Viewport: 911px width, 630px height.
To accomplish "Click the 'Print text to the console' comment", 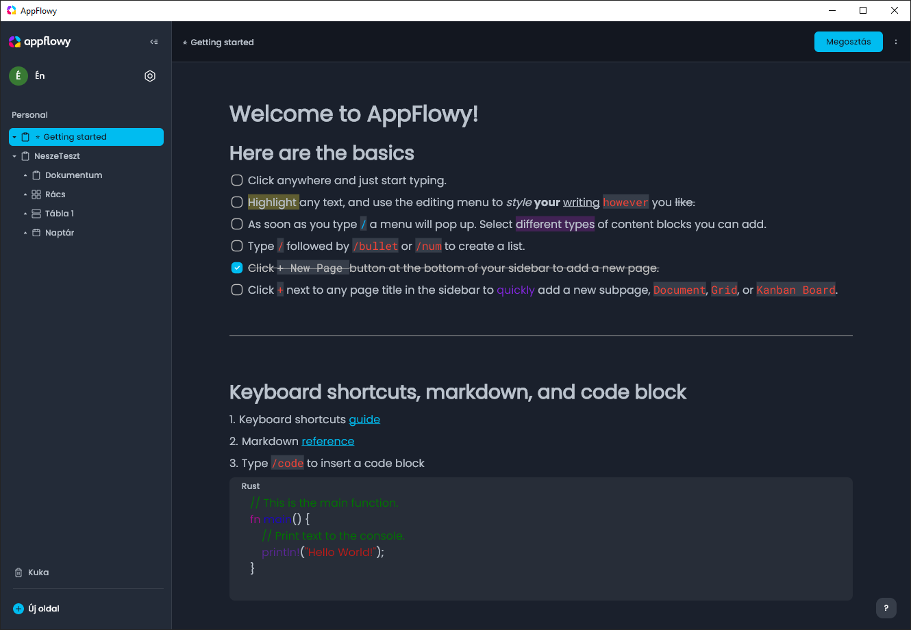I will tap(334, 535).
